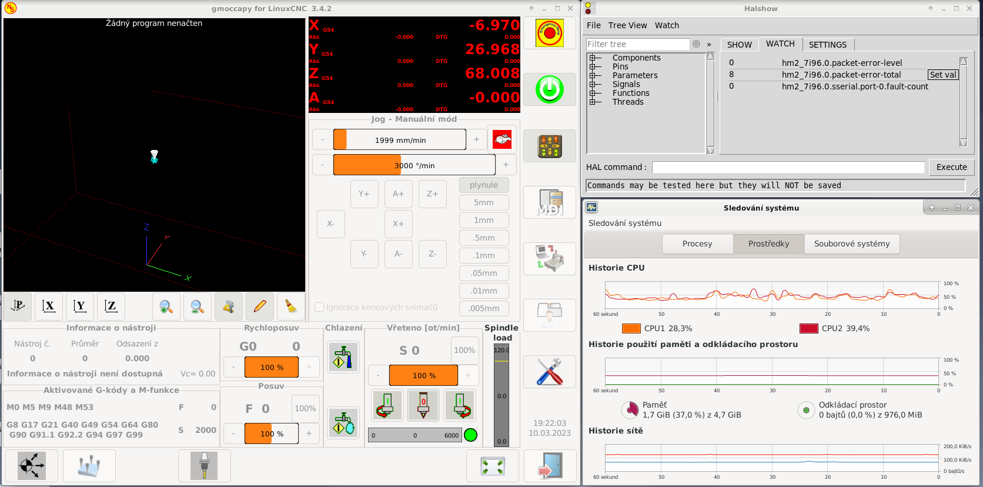This screenshot has height=487, width=983.
Task: Click the user tabs icon below auto mode
Action: pyautogui.click(x=550, y=315)
